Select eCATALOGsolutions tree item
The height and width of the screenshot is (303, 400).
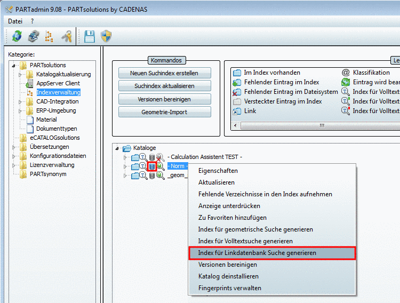pos(54,138)
